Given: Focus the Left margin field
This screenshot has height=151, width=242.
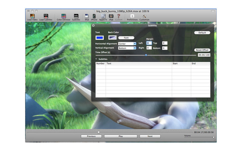Looking at the screenshot, I should (149, 43).
